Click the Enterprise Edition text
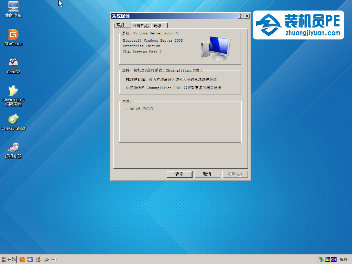The width and height of the screenshot is (352, 264). pyautogui.click(x=142, y=46)
